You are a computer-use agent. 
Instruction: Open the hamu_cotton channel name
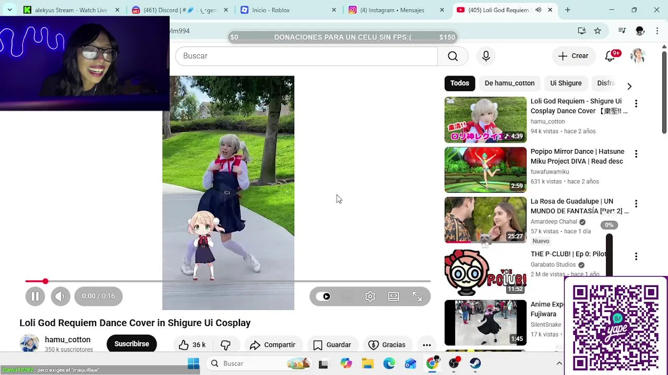pyautogui.click(x=67, y=340)
